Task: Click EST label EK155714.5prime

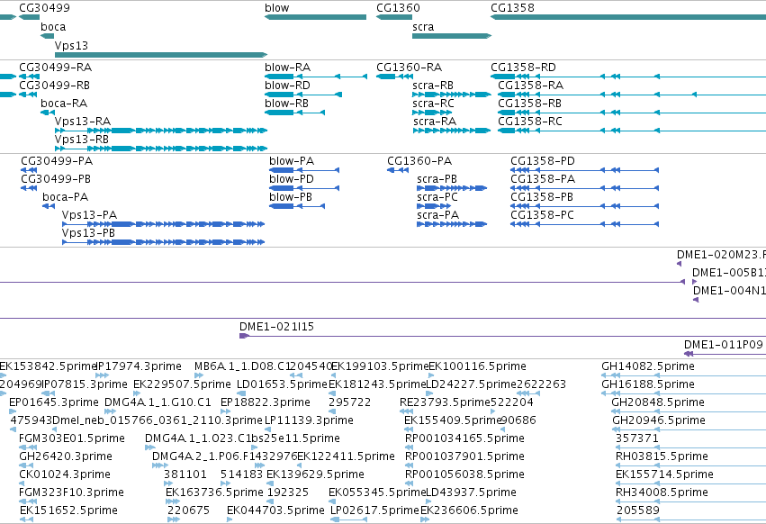Action: pos(664,474)
